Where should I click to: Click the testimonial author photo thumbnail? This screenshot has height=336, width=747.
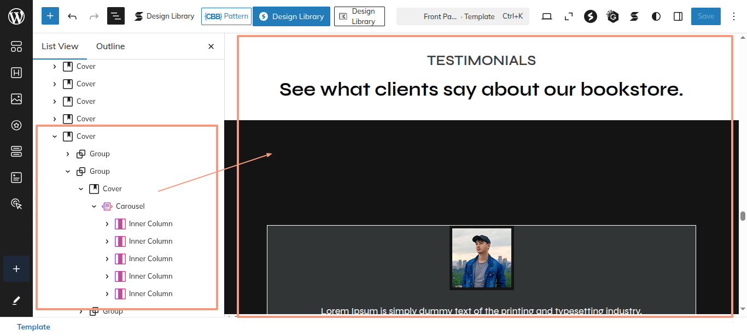click(x=482, y=258)
